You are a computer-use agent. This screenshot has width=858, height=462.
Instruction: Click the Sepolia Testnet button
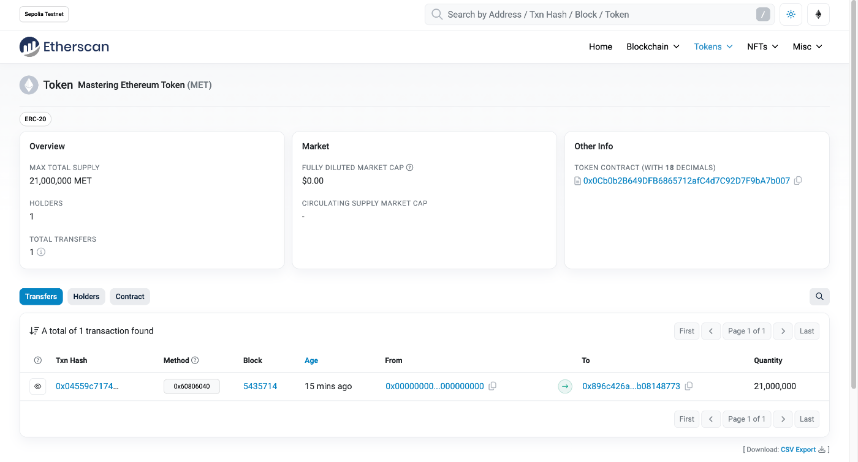click(x=44, y=14)
